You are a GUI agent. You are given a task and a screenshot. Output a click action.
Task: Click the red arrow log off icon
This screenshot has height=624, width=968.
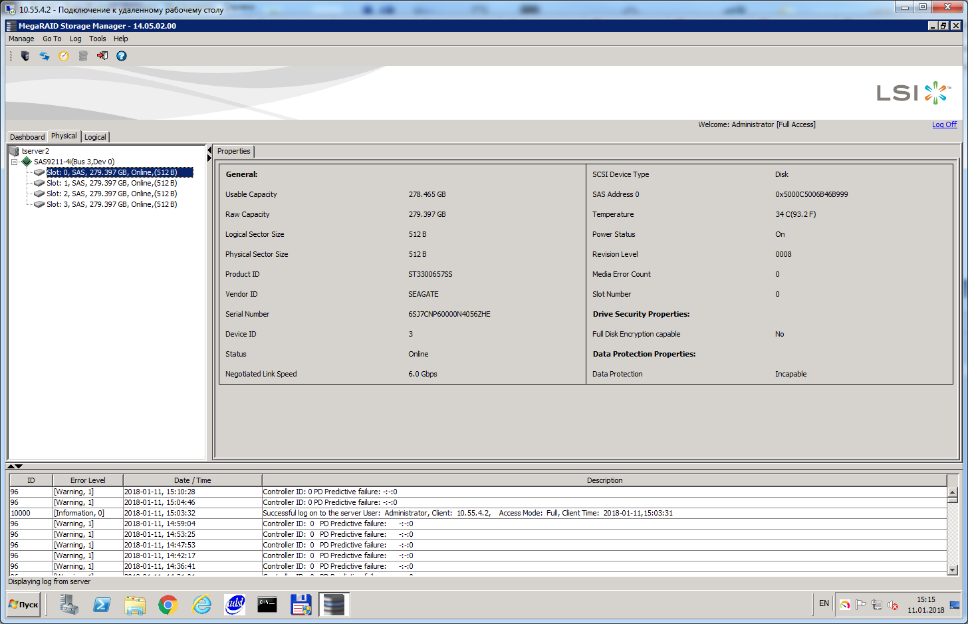(x=102, y=56)
